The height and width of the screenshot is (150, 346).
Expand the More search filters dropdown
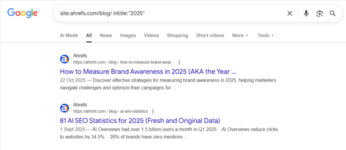[x=240, y=35]
